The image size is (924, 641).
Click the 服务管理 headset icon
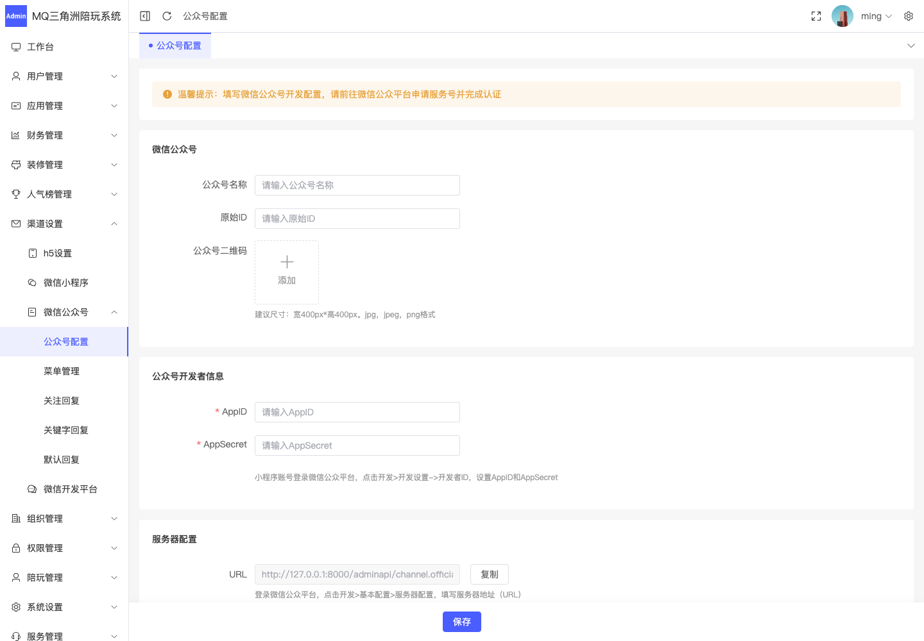click(x=16, y=637)
